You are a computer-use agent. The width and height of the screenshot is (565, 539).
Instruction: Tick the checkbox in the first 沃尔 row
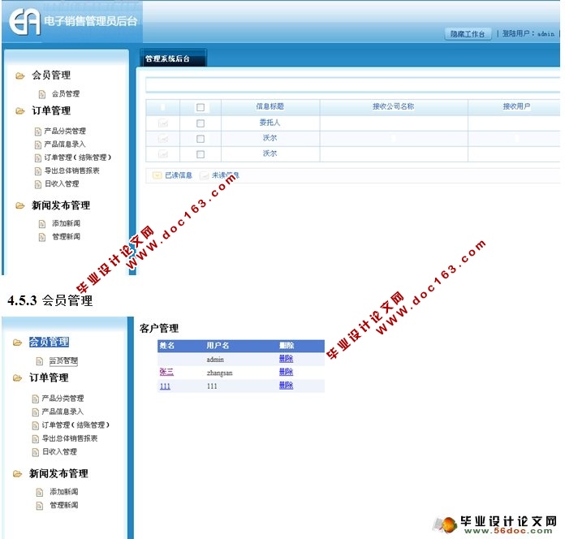pyautogui.click(x=201, y=139)
